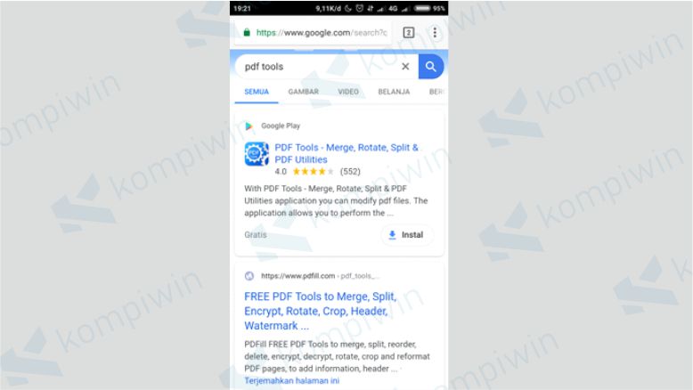Open the Chrome three-dot menu
The height and width of the screenshot is (390, 693).
coord(435,32)
